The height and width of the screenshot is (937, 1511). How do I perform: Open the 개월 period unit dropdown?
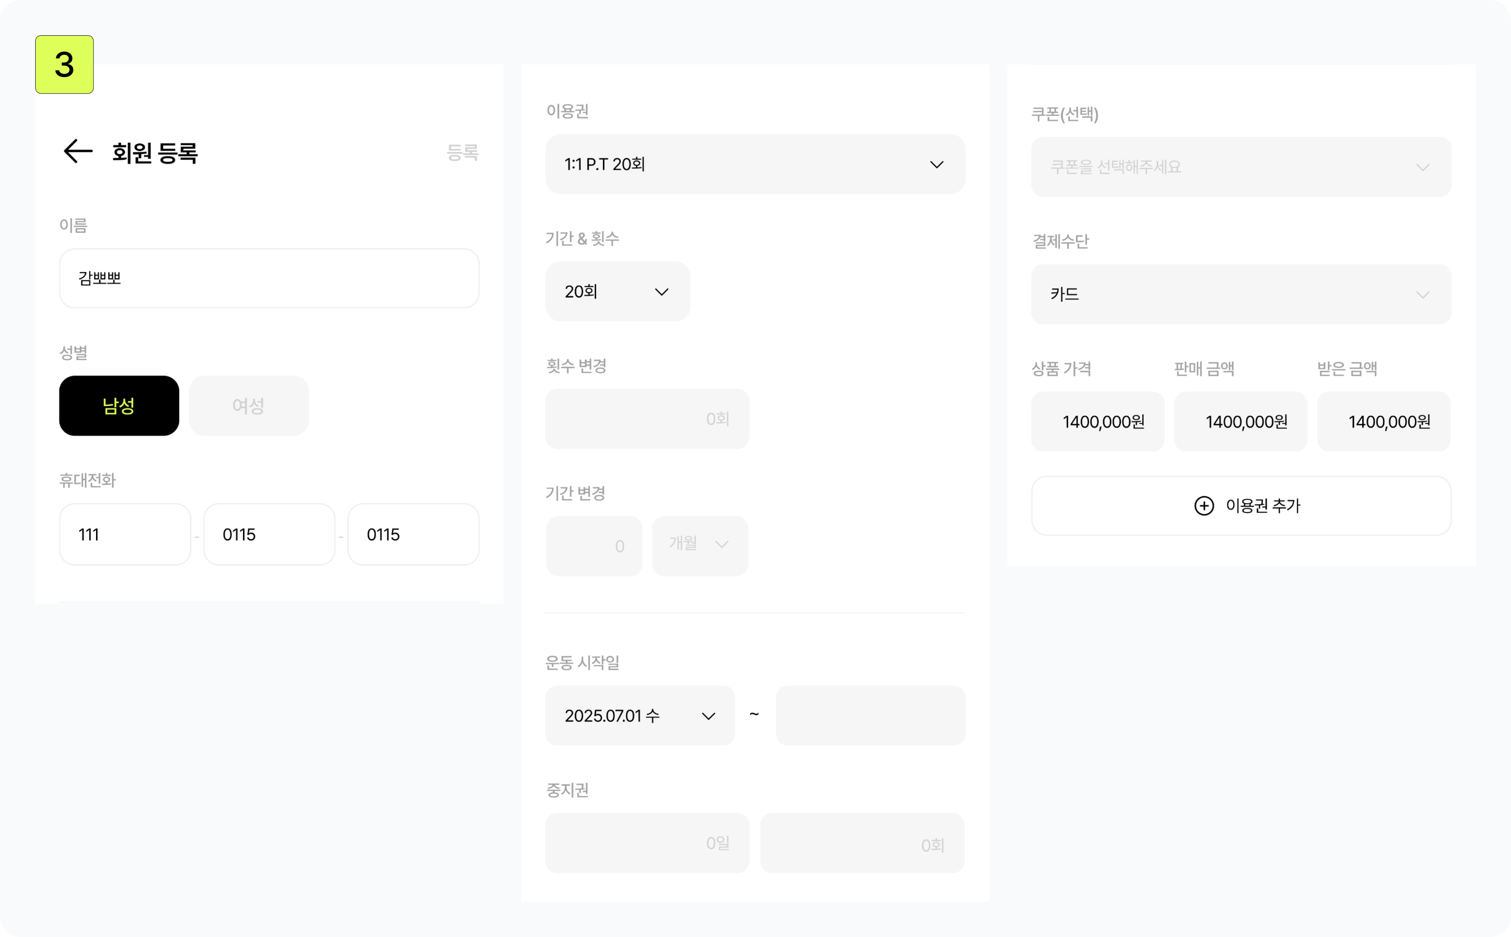pyautogui.click(x=700, y=545)
